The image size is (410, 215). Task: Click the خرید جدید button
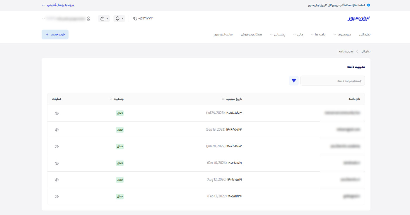(55, 35)
